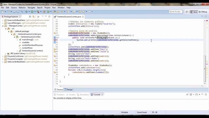Expand the ProyectoConErrores project
This screenshot has height=118, width=209.
coord(3,56)
